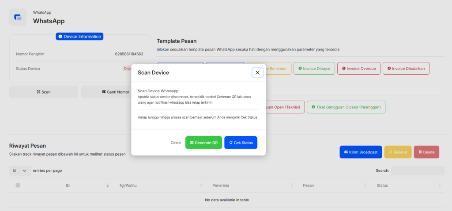
Task: Click the Close text button in dialog
Action: pyautogui.click(x=176, y=143)
